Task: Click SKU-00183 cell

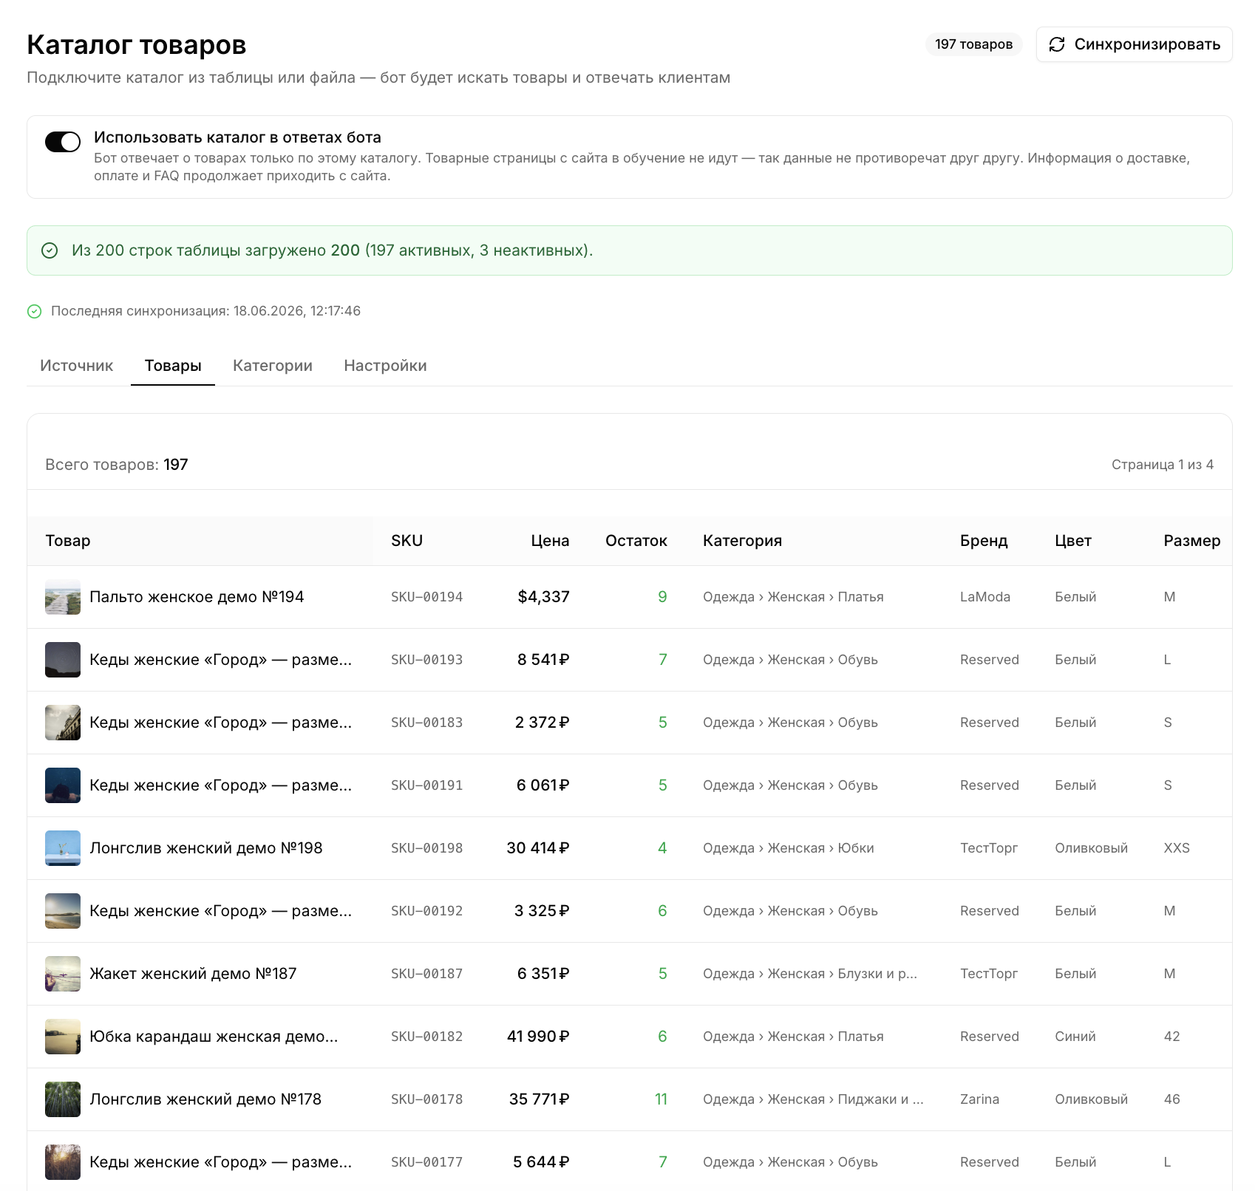Action: click(426, 723)
